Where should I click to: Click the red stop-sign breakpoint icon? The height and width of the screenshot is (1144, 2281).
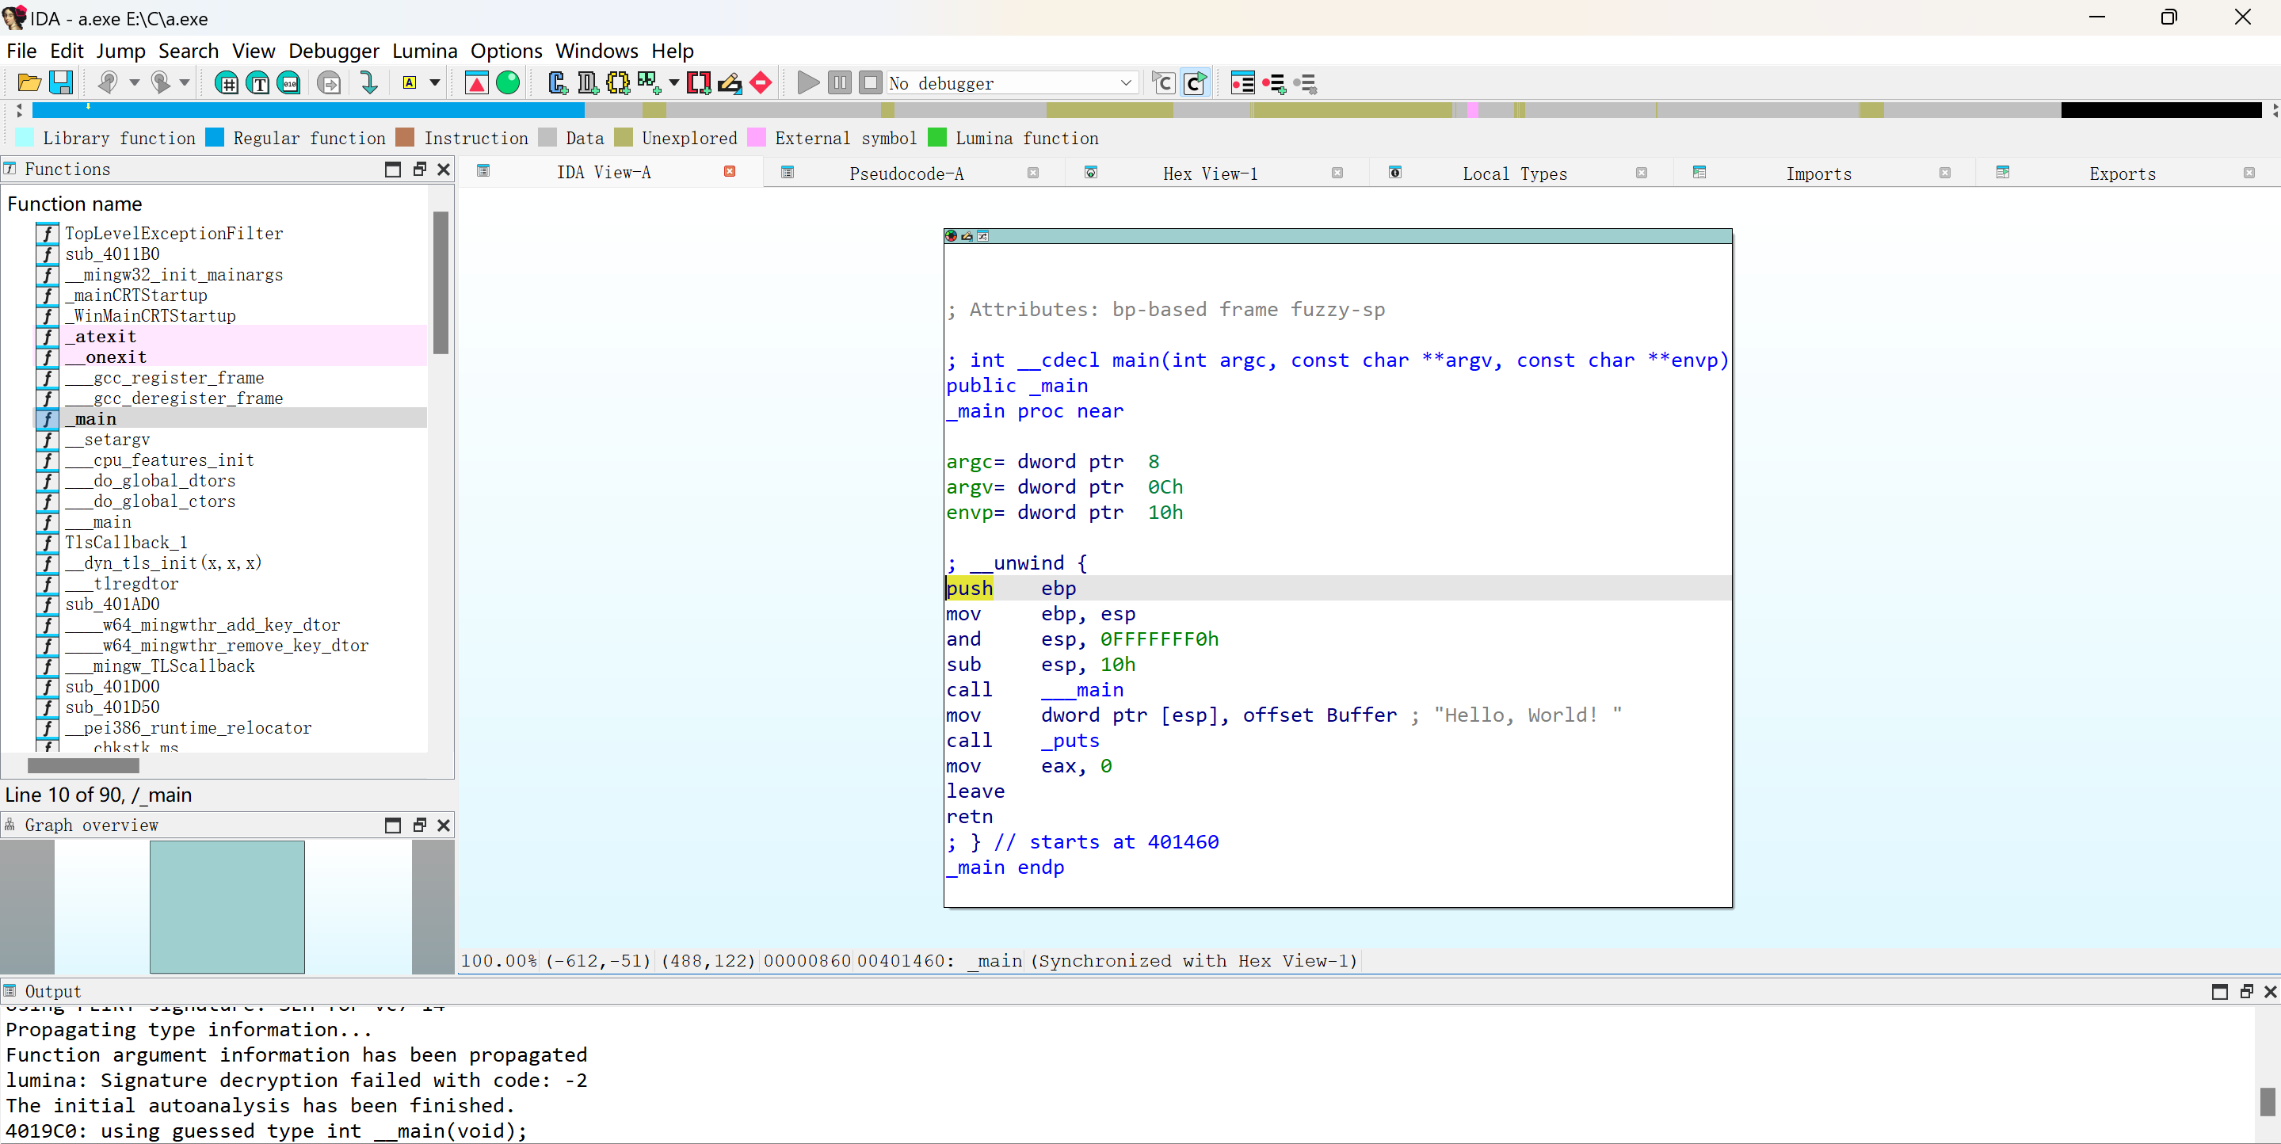(761, 83)
